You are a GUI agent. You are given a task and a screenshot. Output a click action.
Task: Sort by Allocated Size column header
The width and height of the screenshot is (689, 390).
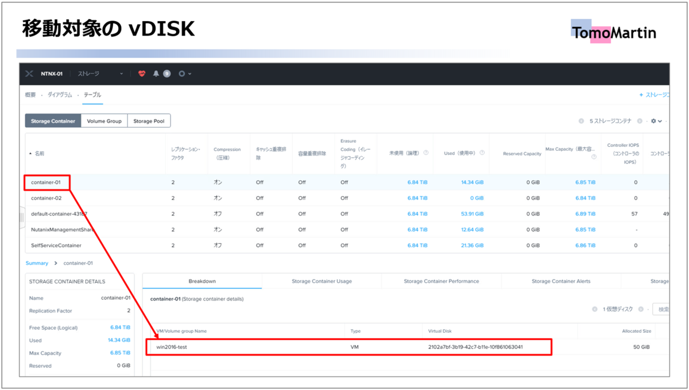click(636, 331)
